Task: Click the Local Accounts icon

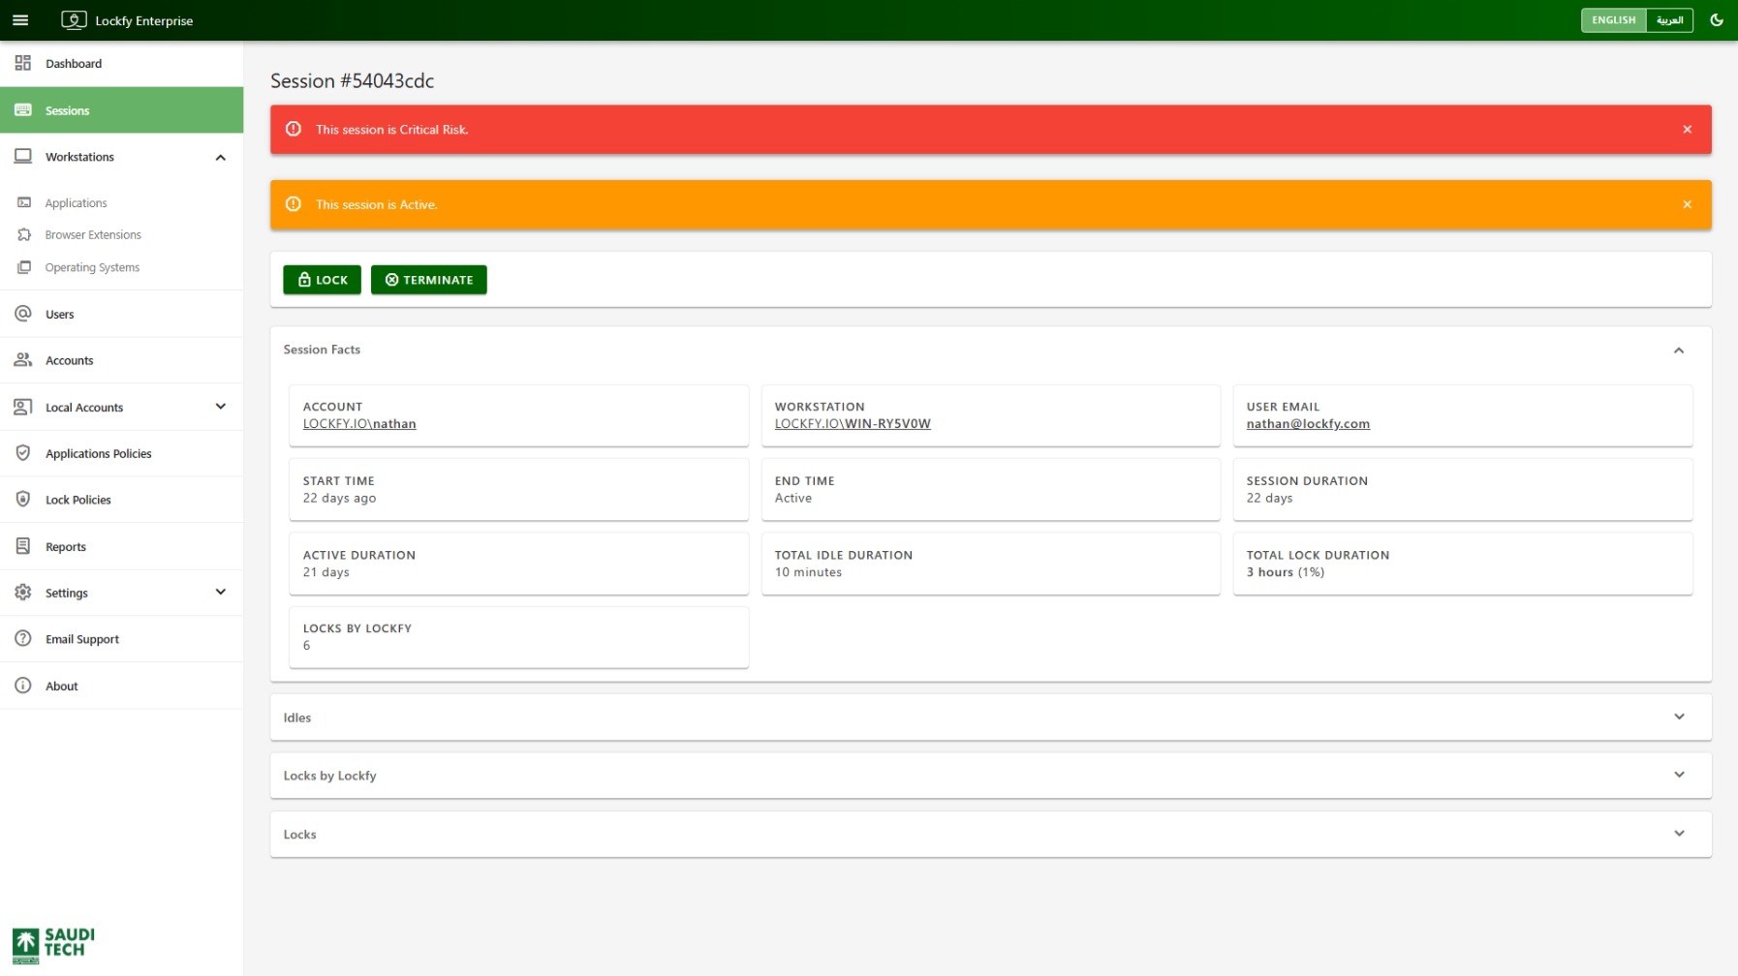Action: tap(23, 407)
